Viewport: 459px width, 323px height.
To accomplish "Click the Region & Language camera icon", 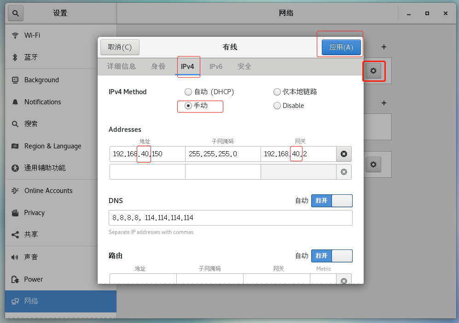I will 15,146.
